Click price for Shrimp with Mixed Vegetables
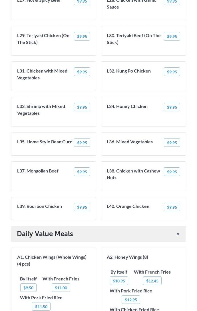 82,107
